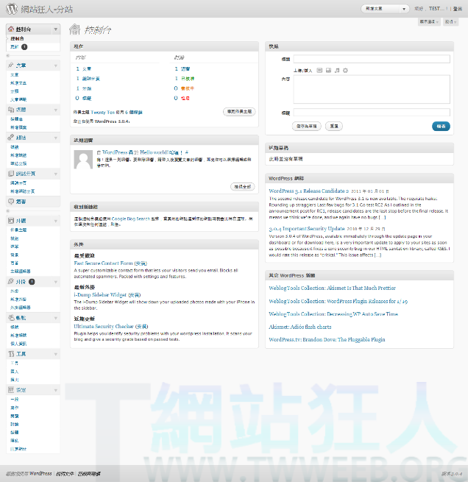Click the Save Draft 儲存為草稿 button
The image size is (468, 482).
(307, 126)
